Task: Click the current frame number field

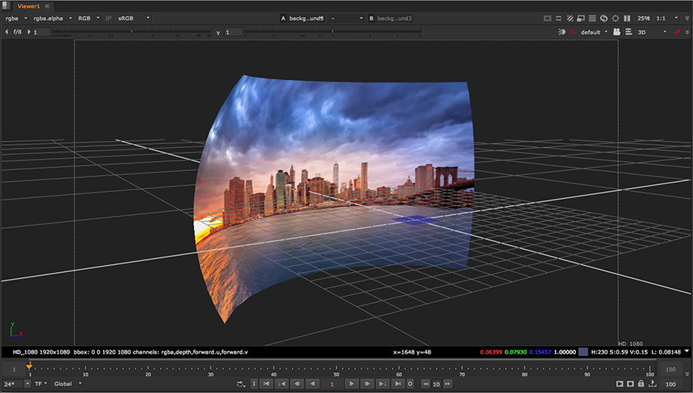Action: 332,384
